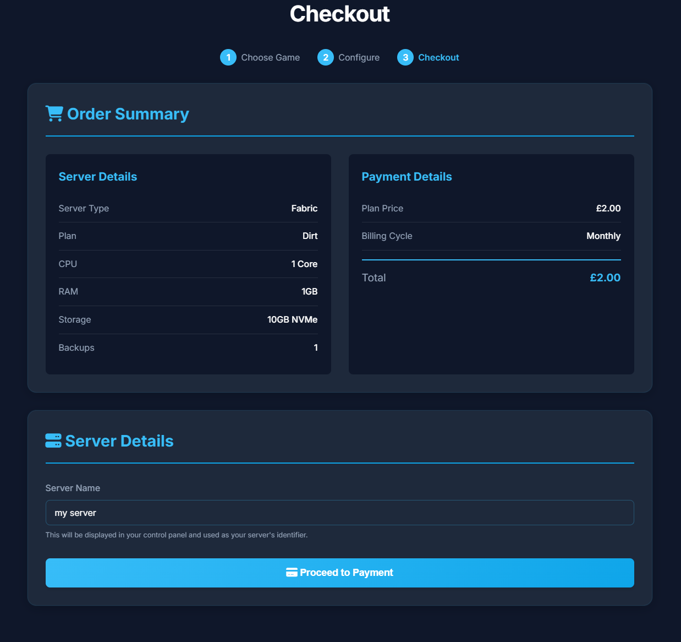Click the Server Name text field

pos(339,513)
